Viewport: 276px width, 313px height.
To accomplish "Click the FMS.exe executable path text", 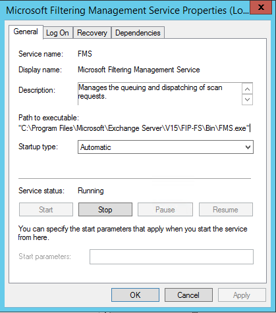I will [x=134, y=128].
